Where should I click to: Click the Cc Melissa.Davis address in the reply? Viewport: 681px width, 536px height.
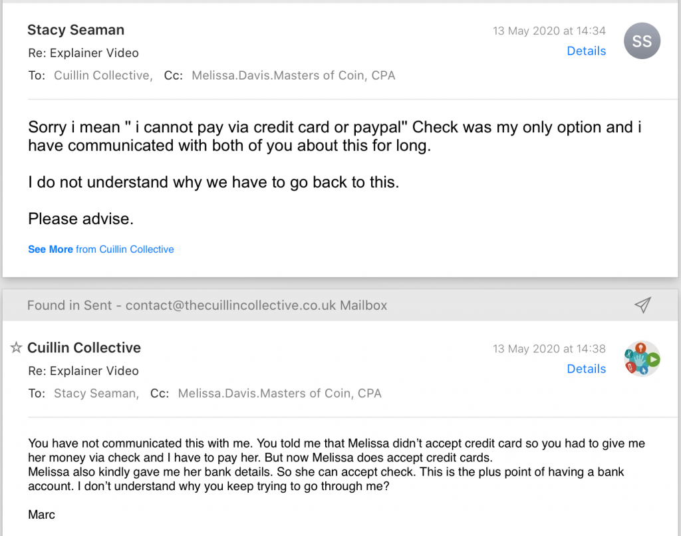coord(279,394)
